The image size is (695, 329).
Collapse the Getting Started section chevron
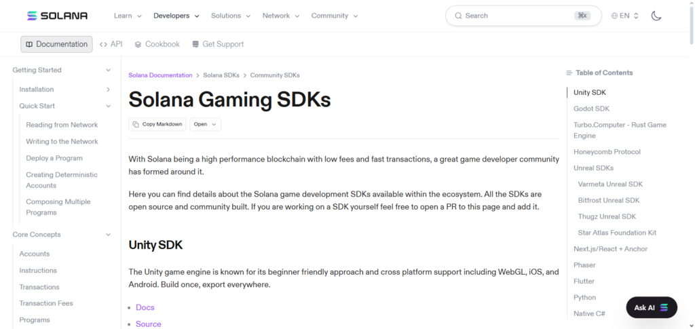point(108,70)
